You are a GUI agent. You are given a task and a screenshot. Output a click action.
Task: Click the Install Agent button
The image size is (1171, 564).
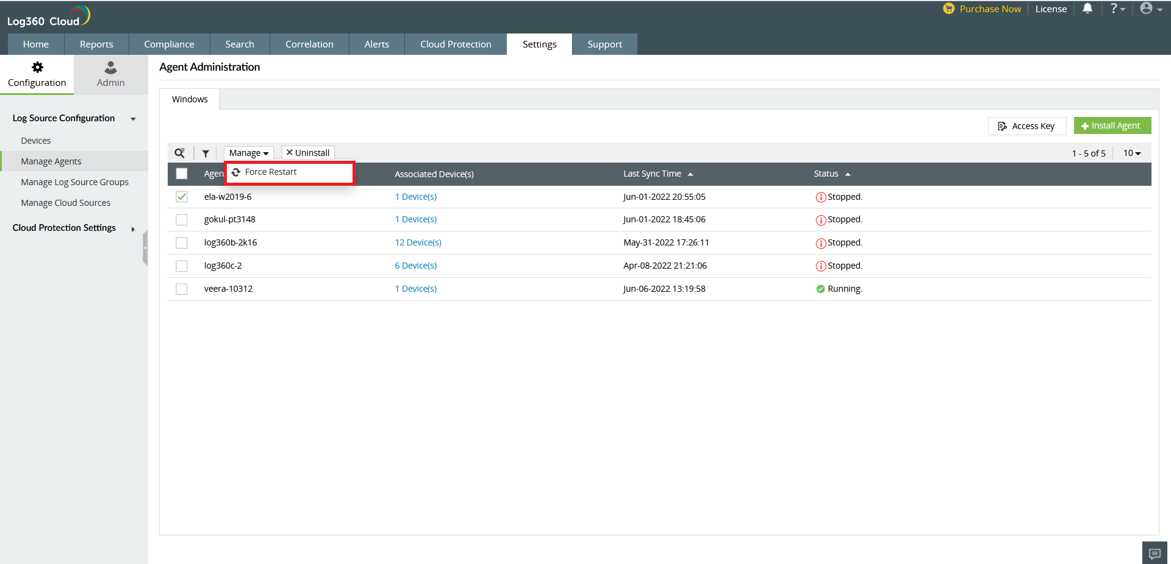point(1112,125)
